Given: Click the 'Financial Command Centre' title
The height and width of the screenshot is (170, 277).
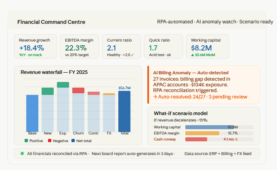Looking at the screenshot, I should pyautogui.click(x=51, y=22).
